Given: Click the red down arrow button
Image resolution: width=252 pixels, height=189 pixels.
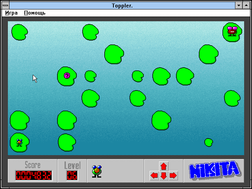Looking at the screenshot, I should pos(164,176).
